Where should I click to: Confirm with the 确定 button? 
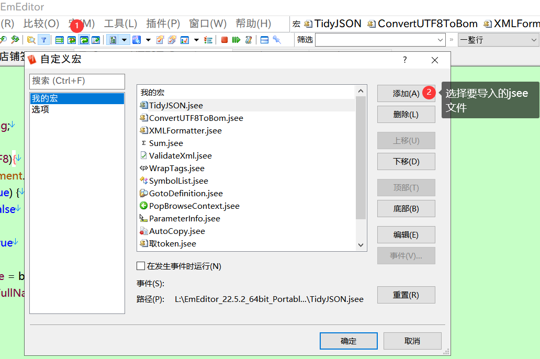click(x=348, y=341)
